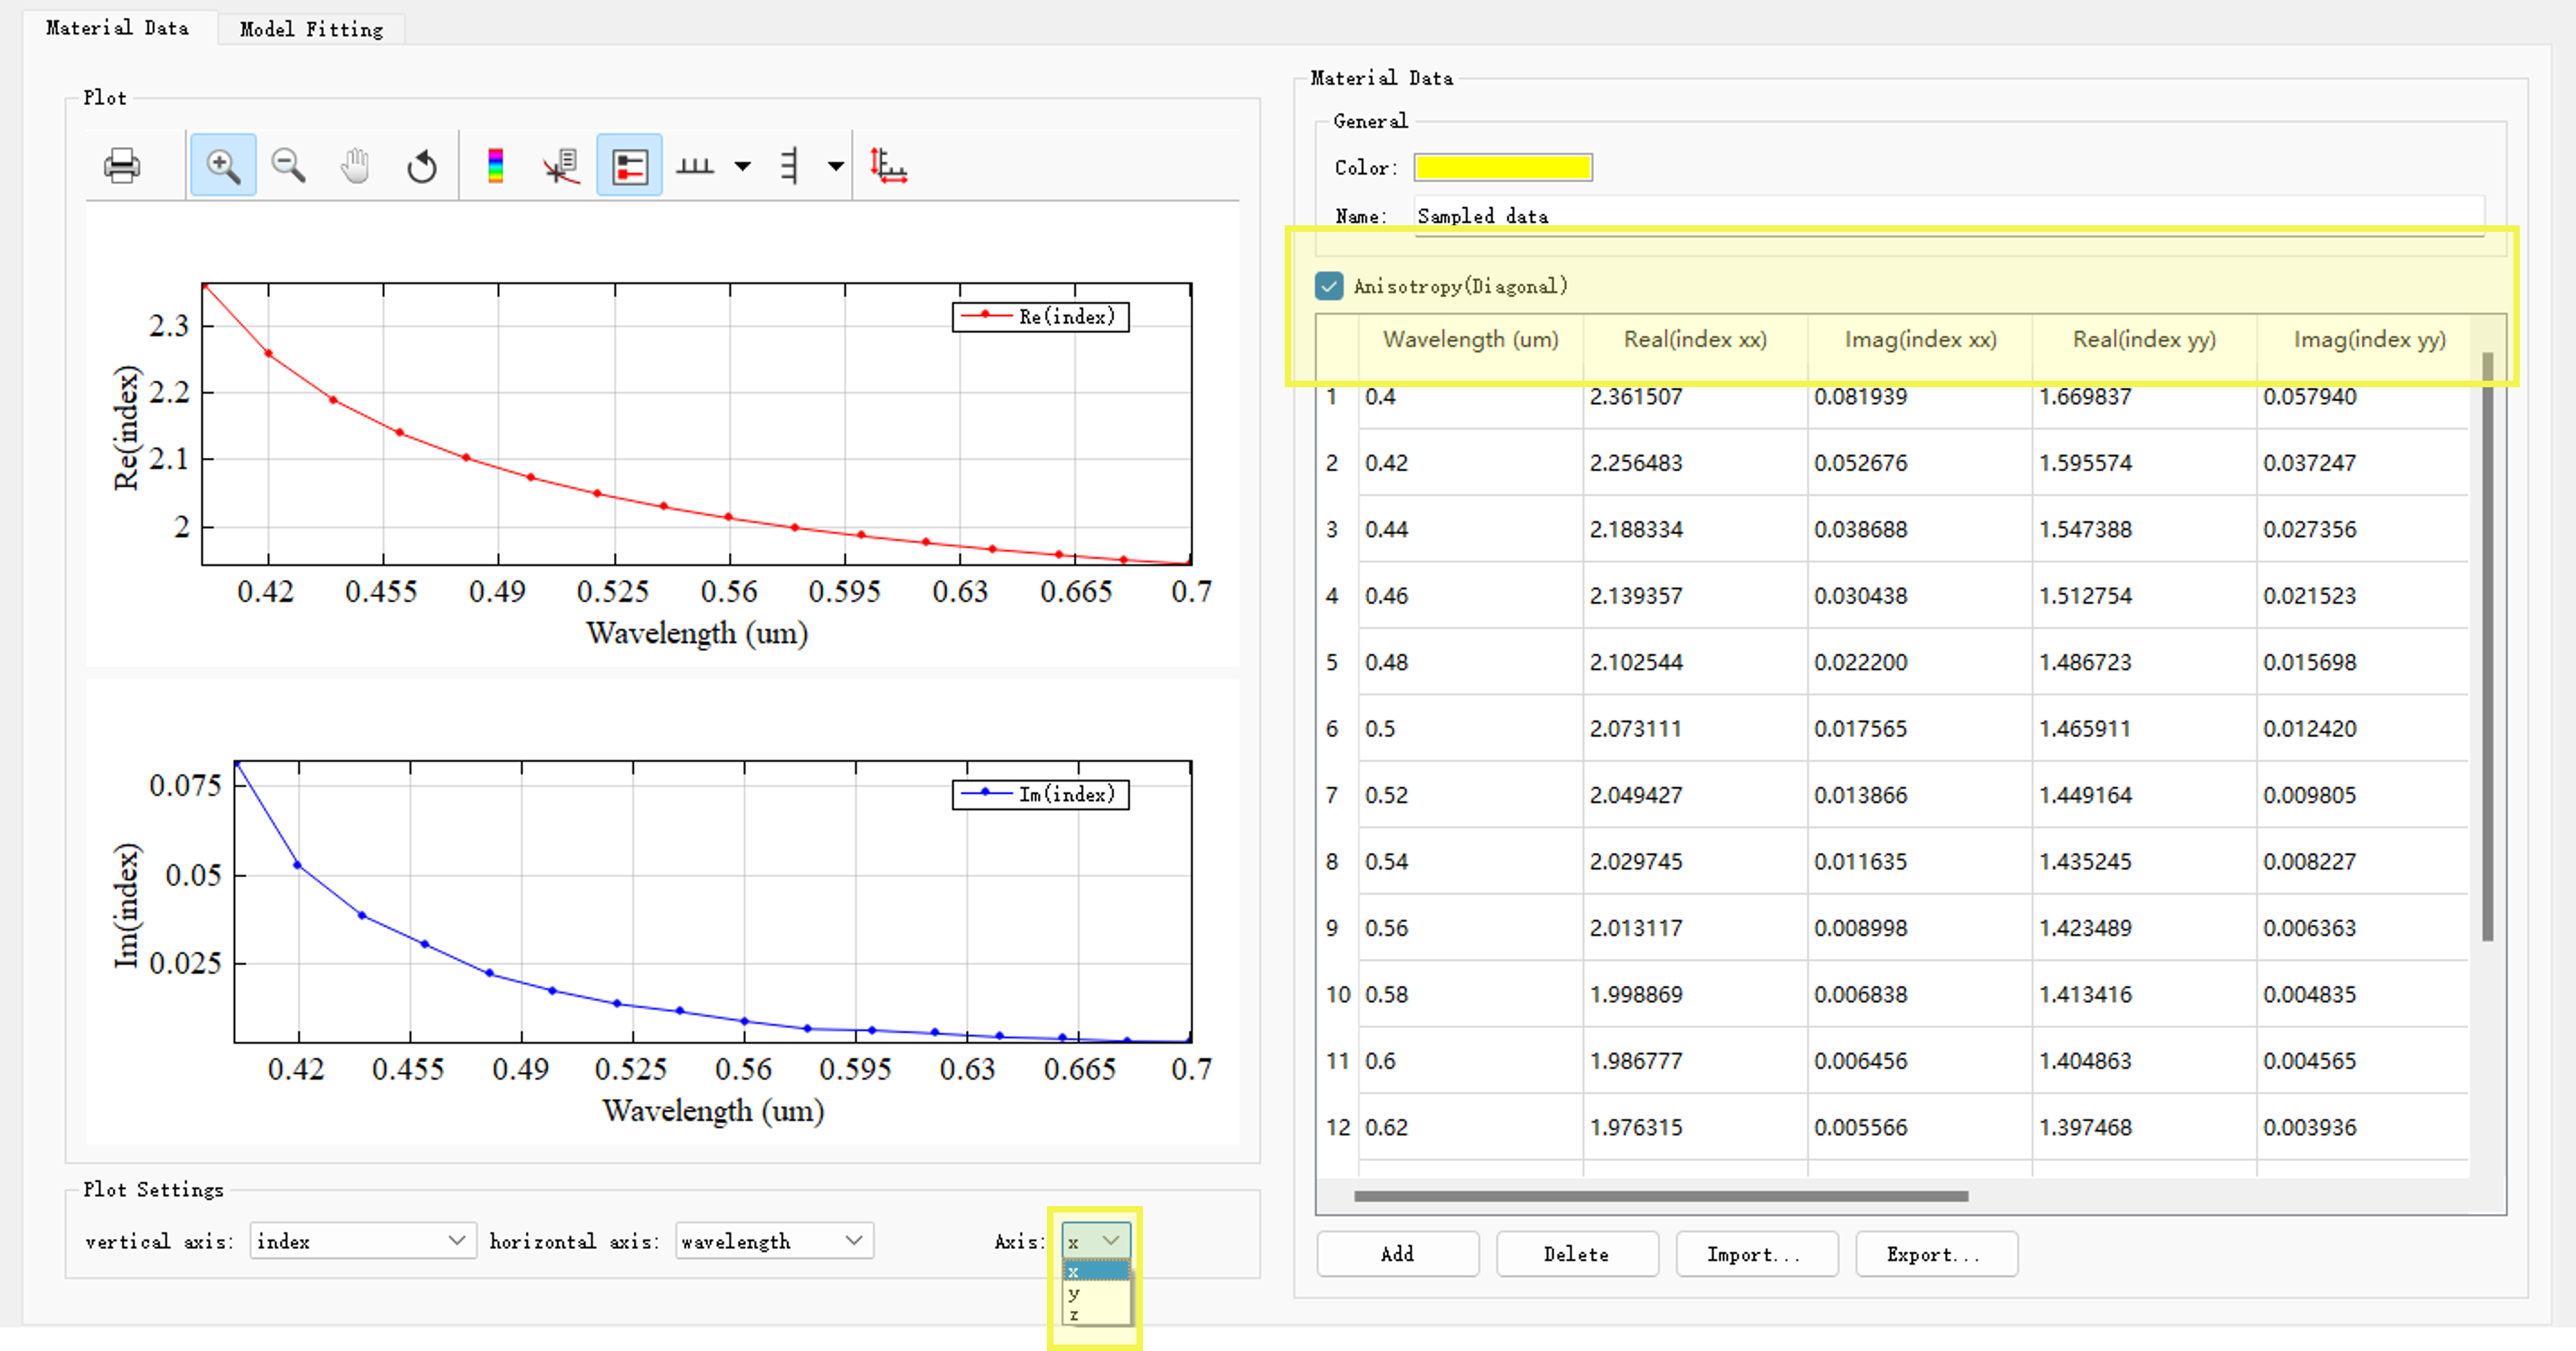Click cell with value 0.006456
Viewport: 2576px width, 1351px height.
point(1920,1061)
